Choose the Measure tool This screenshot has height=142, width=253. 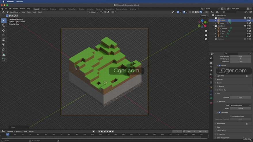4,54
